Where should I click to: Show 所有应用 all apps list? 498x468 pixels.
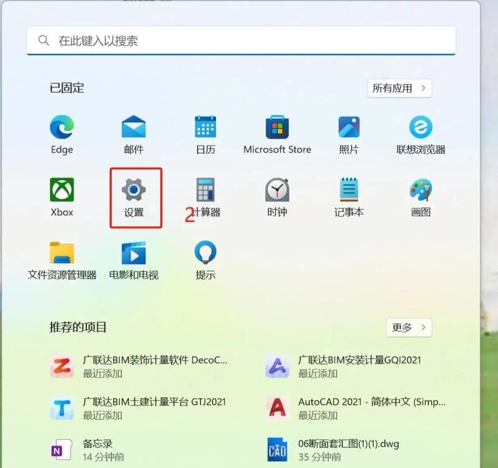click(400, 88)
